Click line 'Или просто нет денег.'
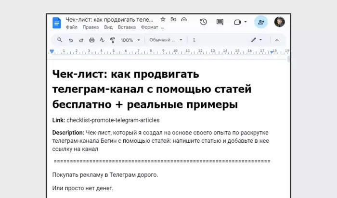 pos(83,188)
